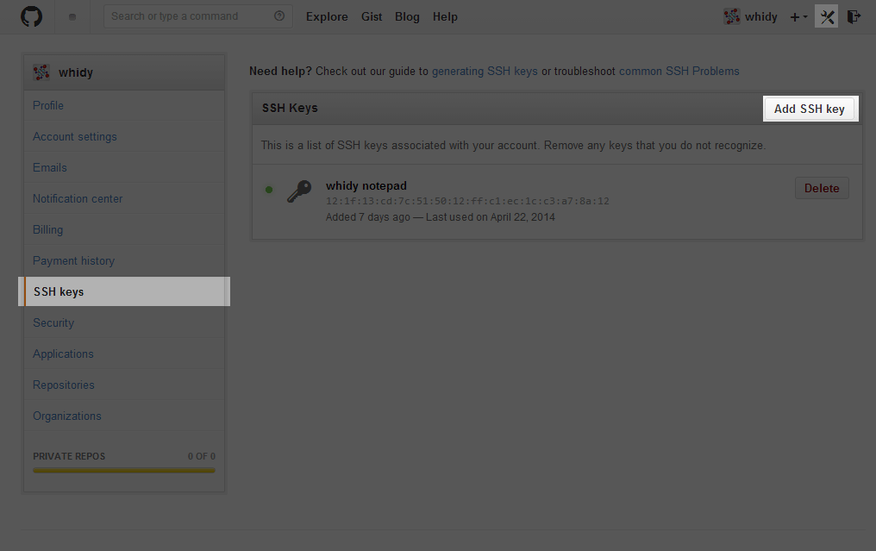The width and height of the screenshot is (876, 551).
Task: Open the common SSH Problems link
Action: point(678,71)
